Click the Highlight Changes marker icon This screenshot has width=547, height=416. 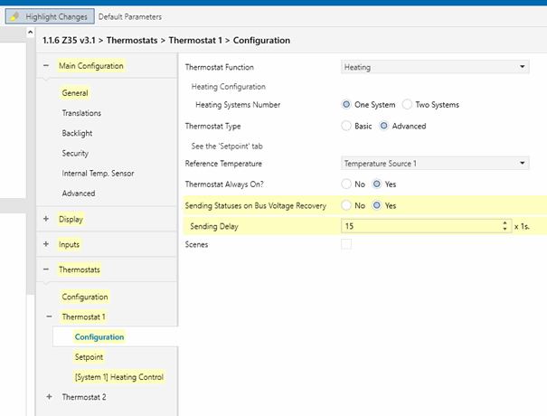(14, 16)
